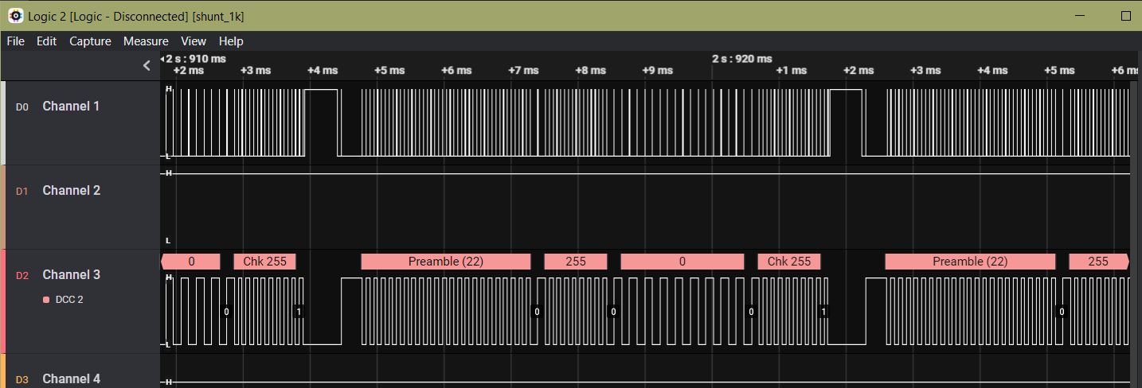Viewport: 1142px width, 388px height.
Task: Select the D1 Channel 2 label
Action: coord(71,191)
